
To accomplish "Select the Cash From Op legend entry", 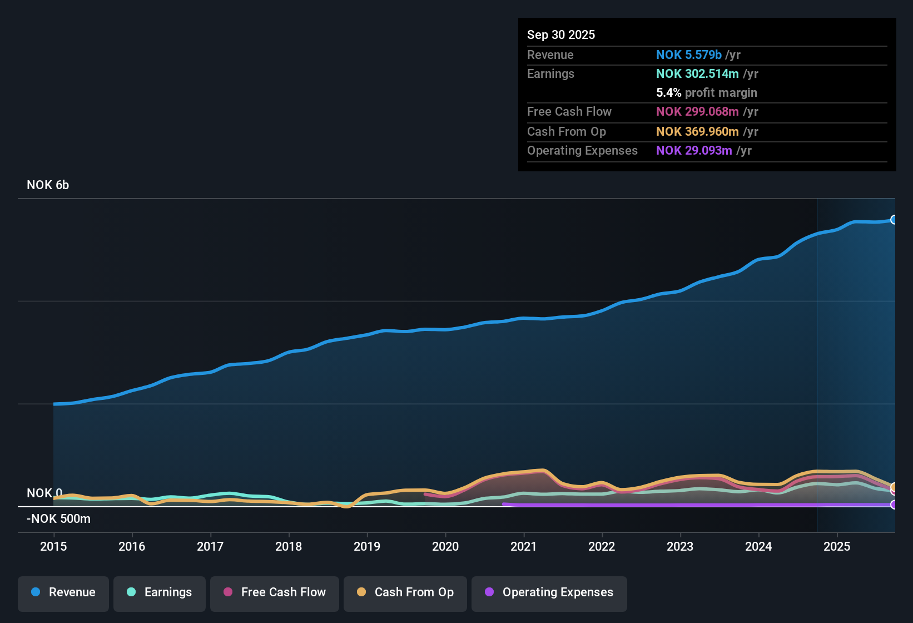I will pyautogui.click(x=405, y=592).
